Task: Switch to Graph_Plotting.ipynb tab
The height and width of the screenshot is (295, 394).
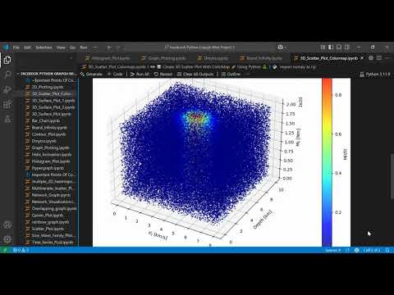Action: click(163, 58)
